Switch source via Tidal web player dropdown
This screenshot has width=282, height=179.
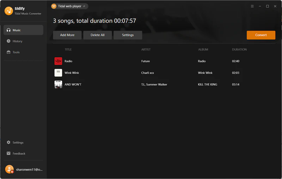[69, 6]
